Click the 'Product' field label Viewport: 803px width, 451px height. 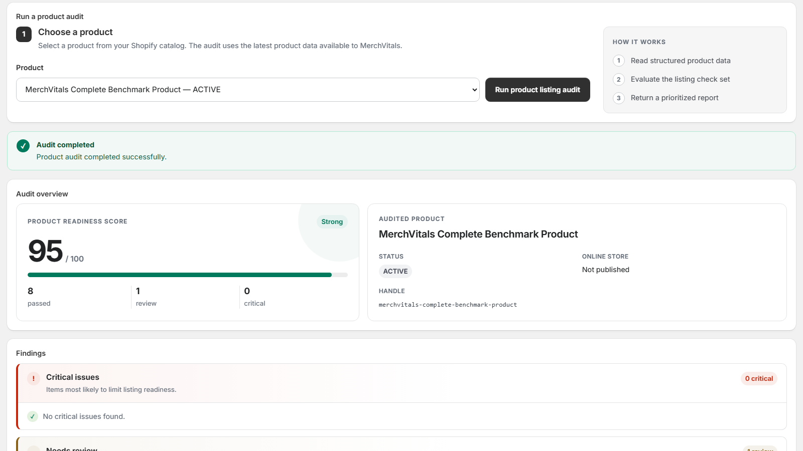pos(30,68)
